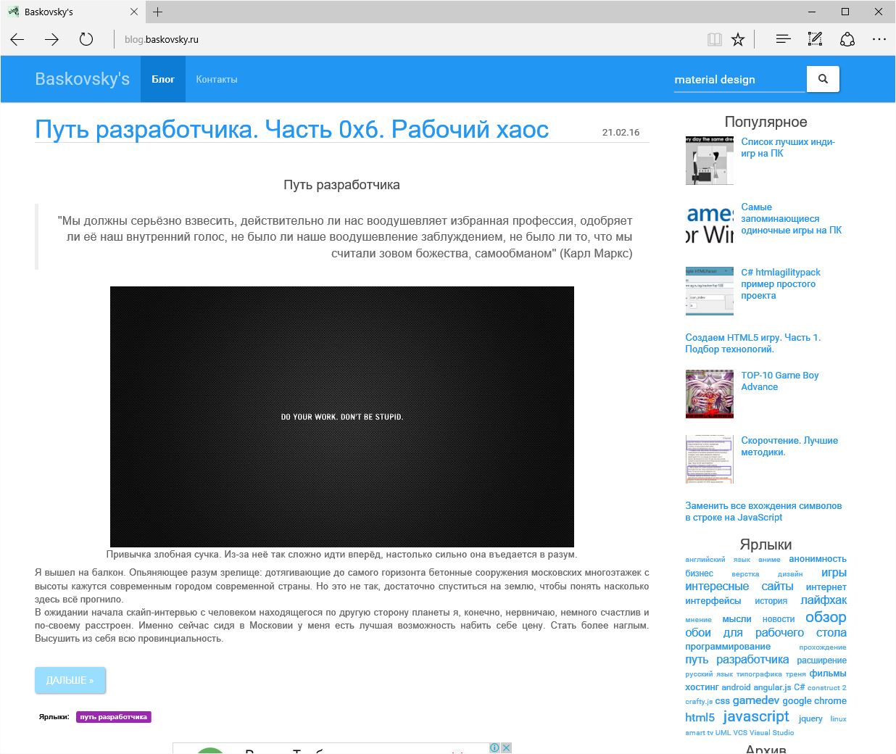Open TOP-10 Game Boy Advance link
This screenshot has width=896, height=754.
point(780,381)
